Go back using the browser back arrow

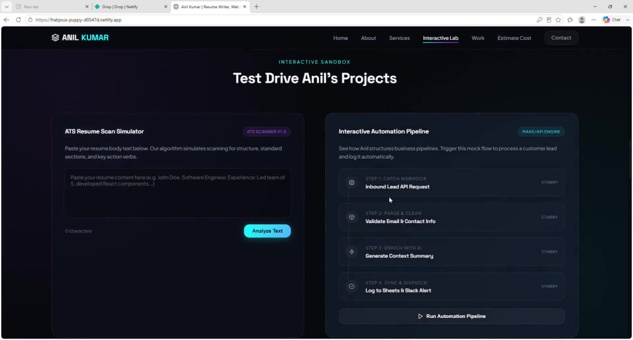6,20
